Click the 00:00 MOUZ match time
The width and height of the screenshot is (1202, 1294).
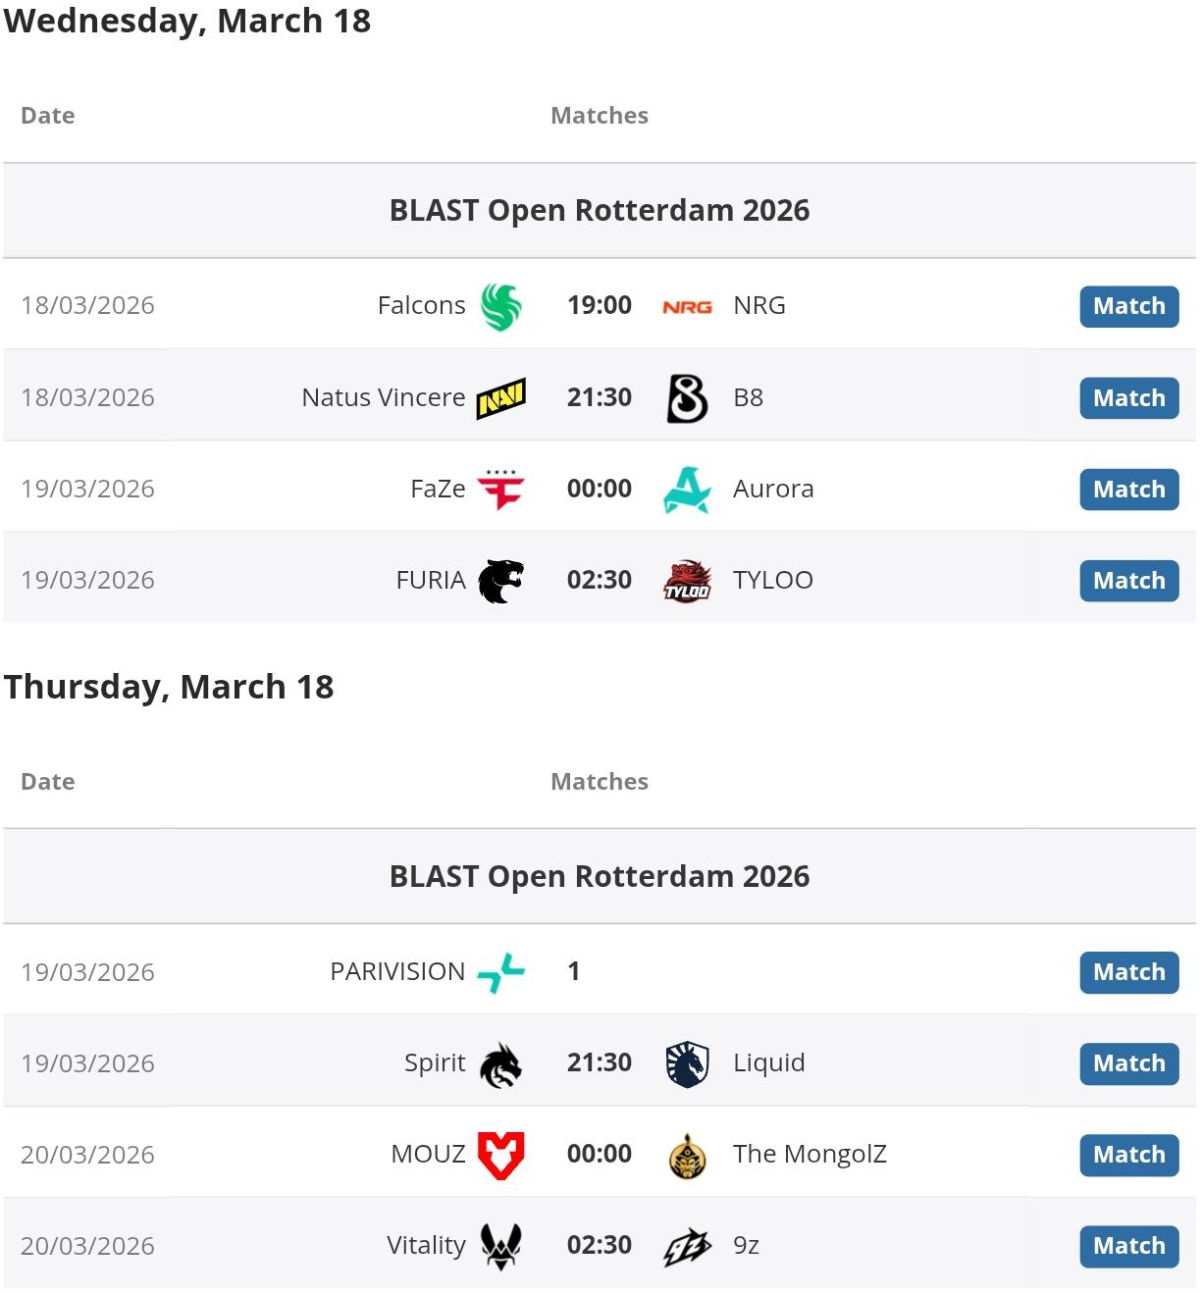(x=600, y=1154)
